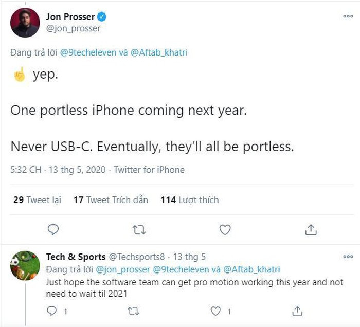Open Jon Prosser's profile picture

pos(25,23)
